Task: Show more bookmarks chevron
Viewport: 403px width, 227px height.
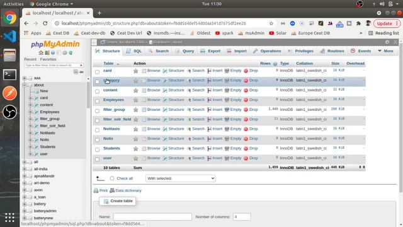Action: point(361,33)
